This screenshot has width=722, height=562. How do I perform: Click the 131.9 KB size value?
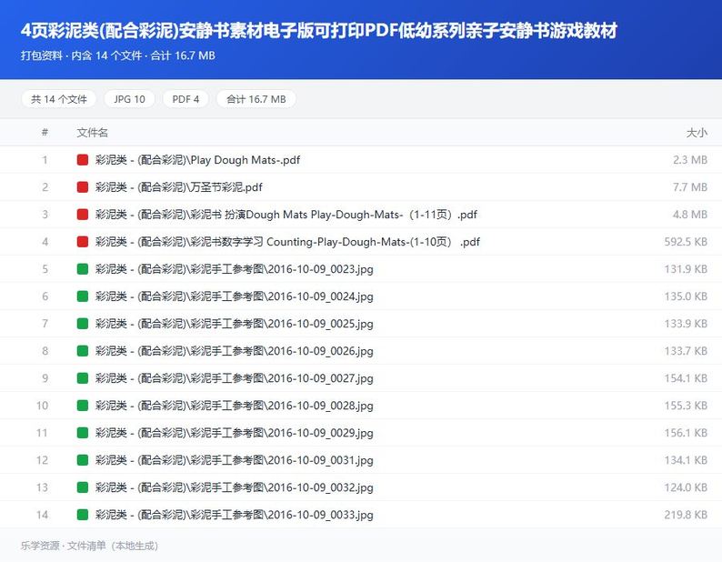tap(686, 269)
